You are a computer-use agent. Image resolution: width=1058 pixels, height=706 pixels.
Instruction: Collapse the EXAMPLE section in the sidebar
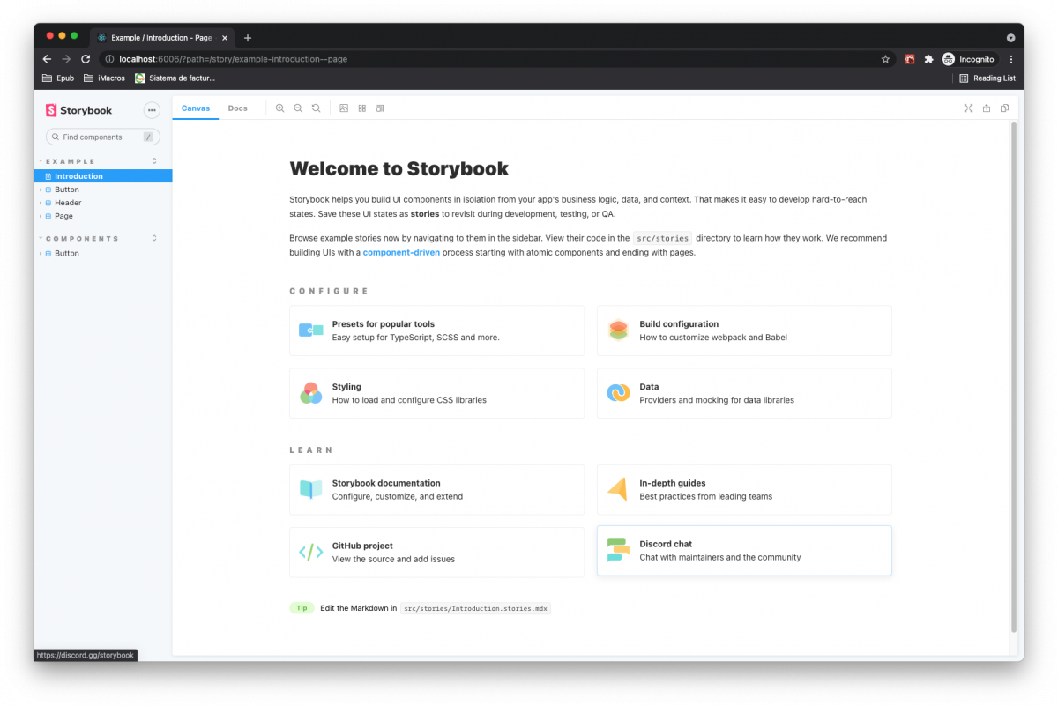pyautogui.click(x=39, y=160)
